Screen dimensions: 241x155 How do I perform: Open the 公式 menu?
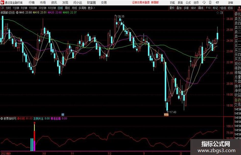tap(188, 3)
